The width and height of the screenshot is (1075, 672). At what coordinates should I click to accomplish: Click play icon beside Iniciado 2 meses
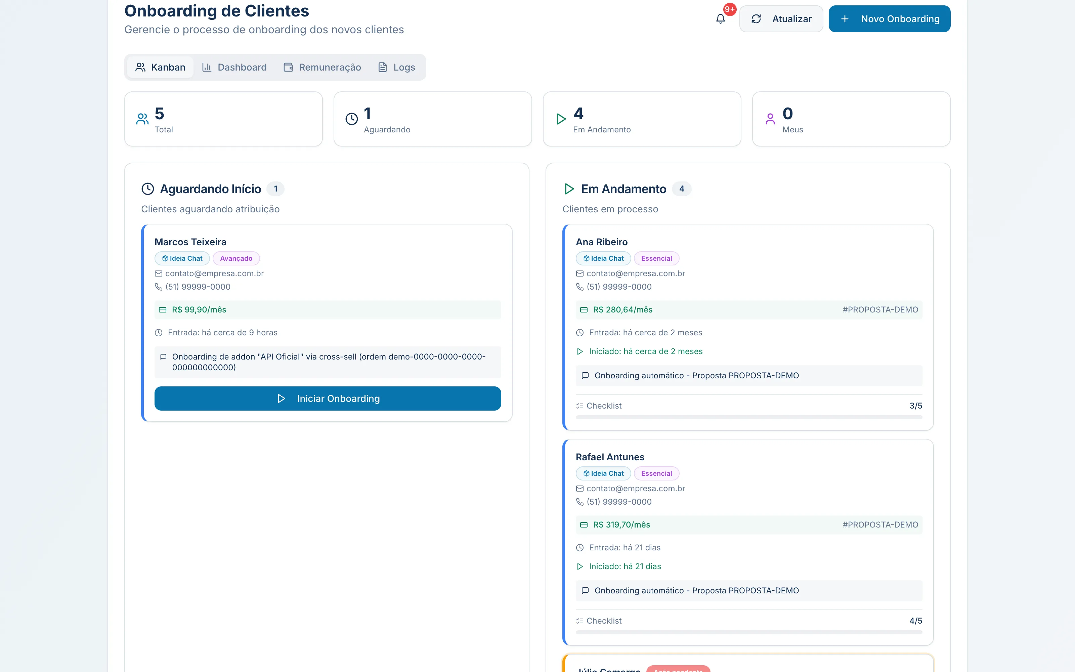coord(580,351)
